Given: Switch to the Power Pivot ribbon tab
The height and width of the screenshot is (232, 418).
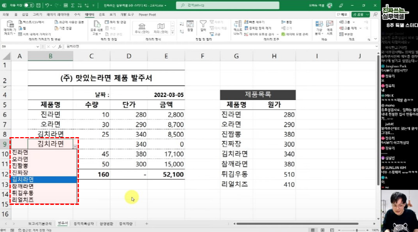Looking at the screenshot, I should pyautogui.click(x=147, y=15).
